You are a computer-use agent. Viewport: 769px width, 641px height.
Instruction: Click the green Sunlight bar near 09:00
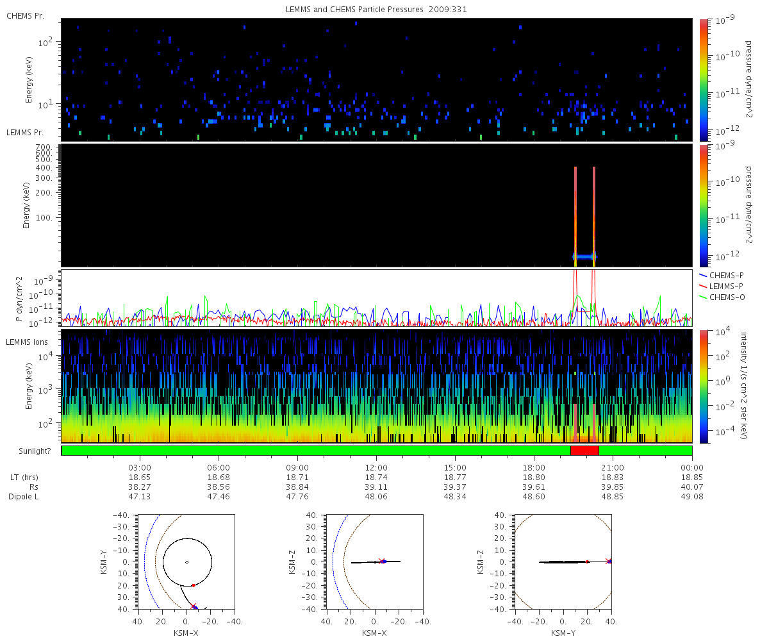tap(297, 451)
